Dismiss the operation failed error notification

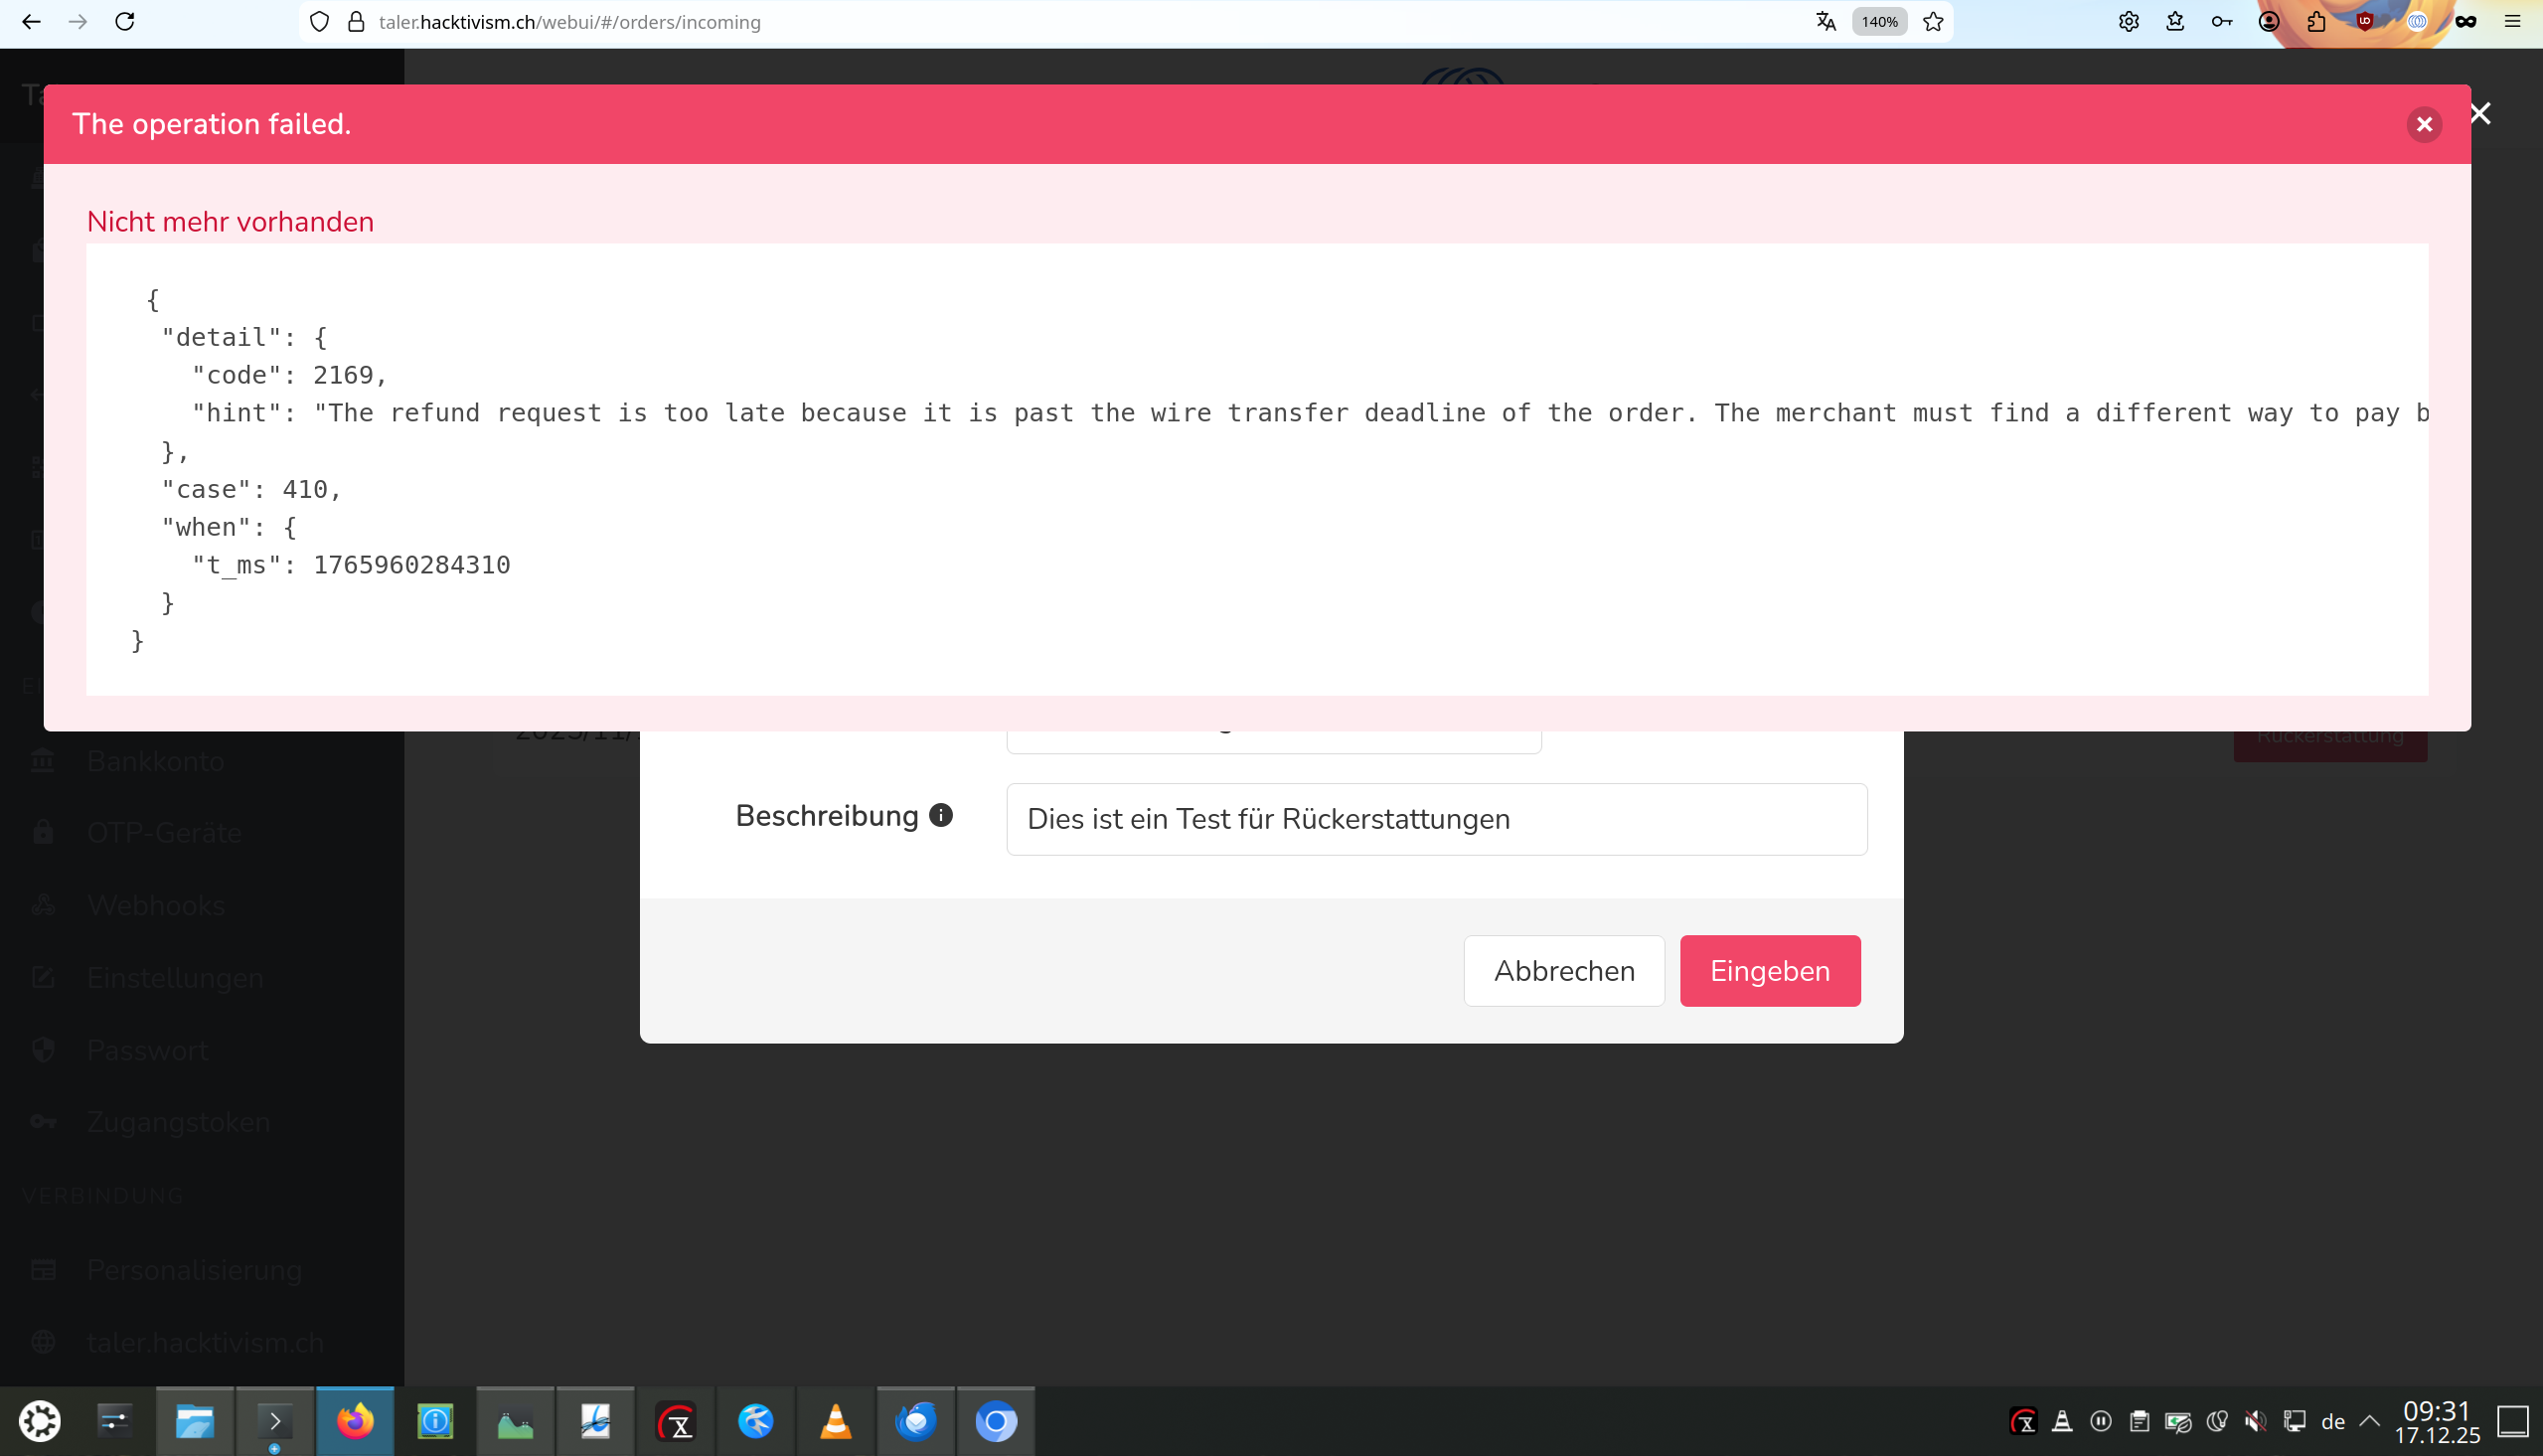pyautogui.click(x=2423, y=124)
